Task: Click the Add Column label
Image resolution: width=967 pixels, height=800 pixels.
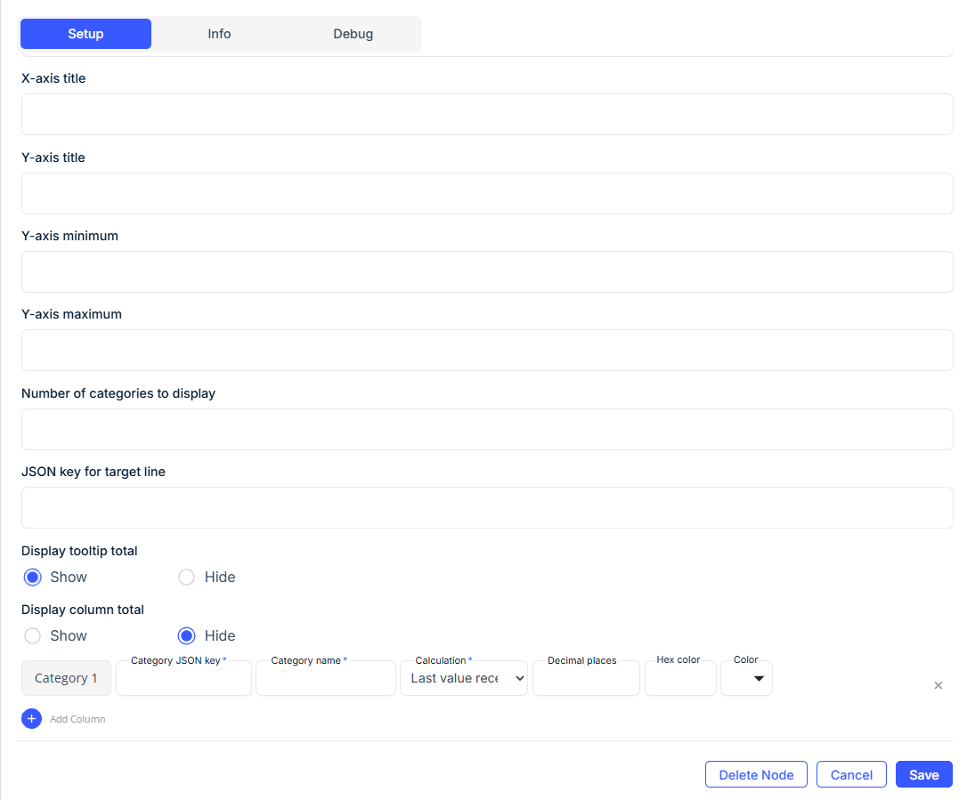Action: (x=77, y=719)
